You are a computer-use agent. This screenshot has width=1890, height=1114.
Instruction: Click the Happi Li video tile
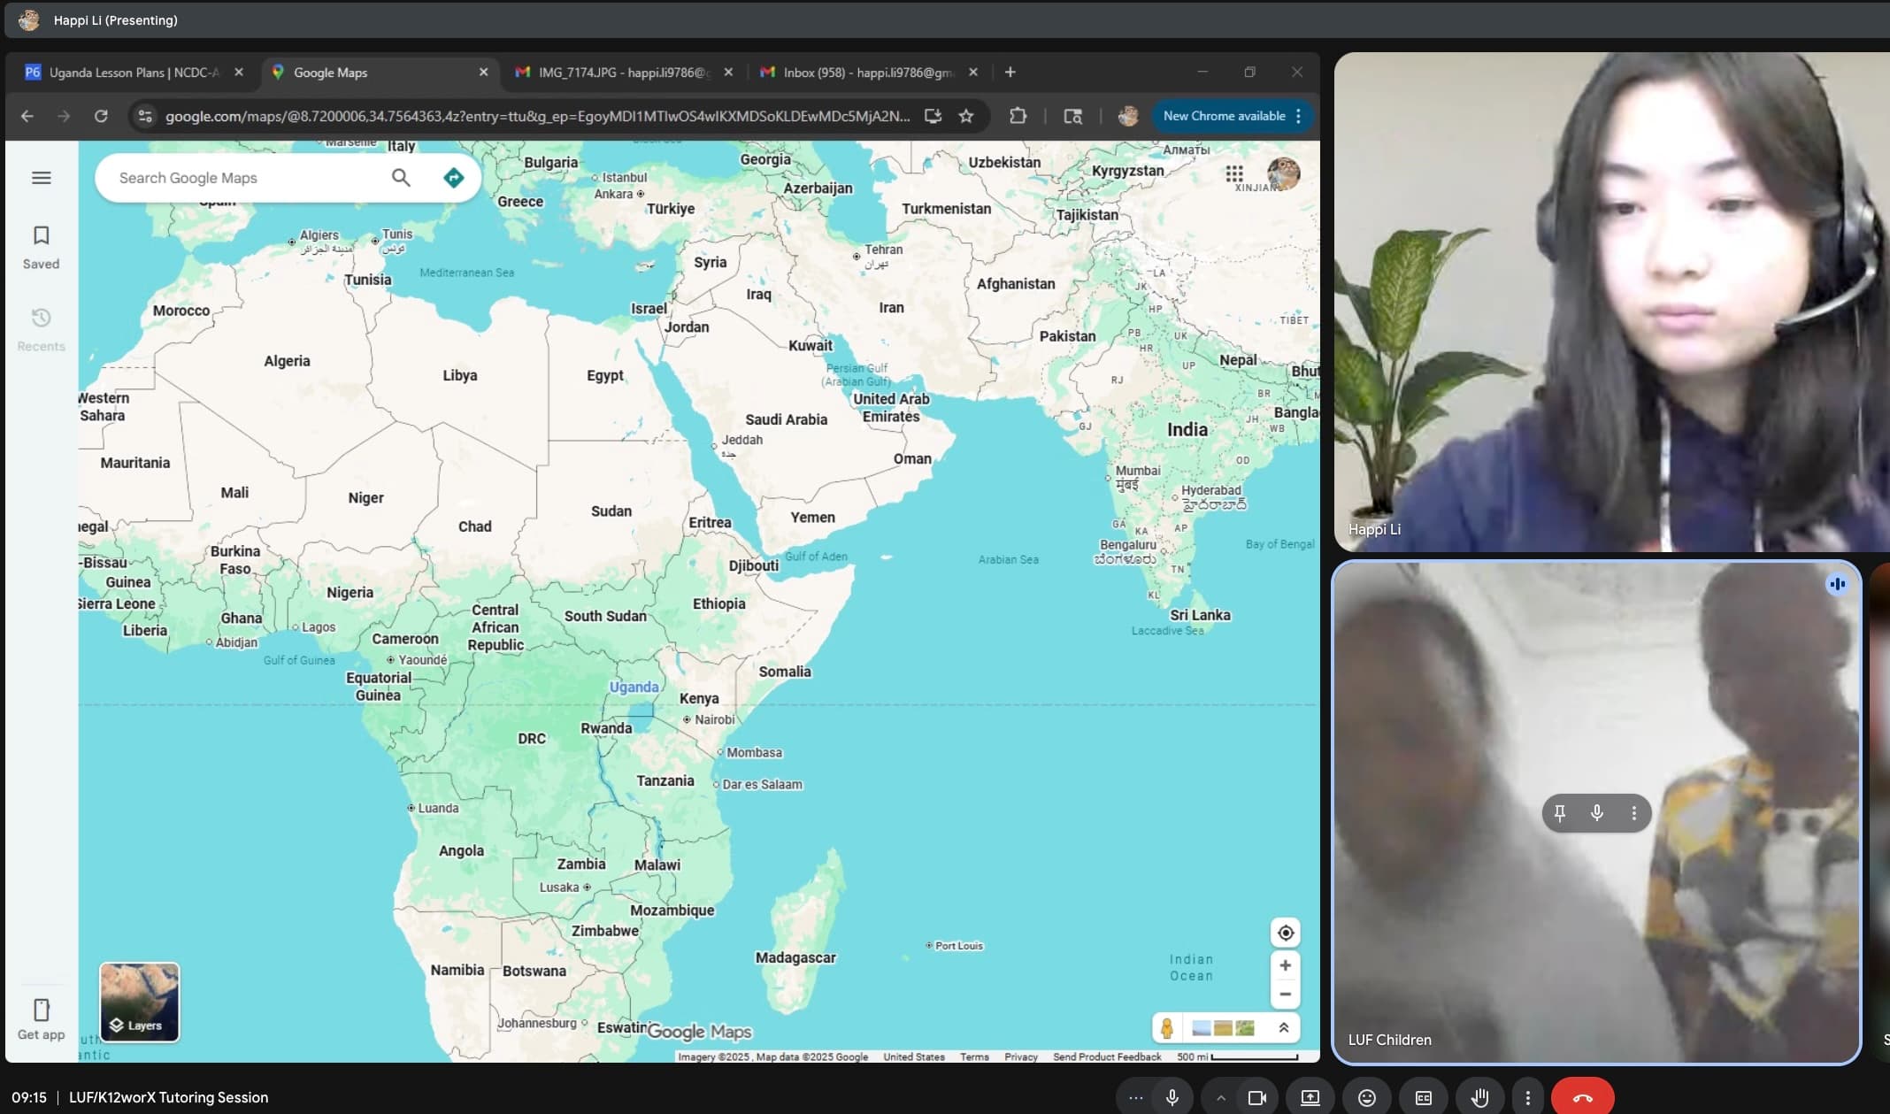point(1611,302)
